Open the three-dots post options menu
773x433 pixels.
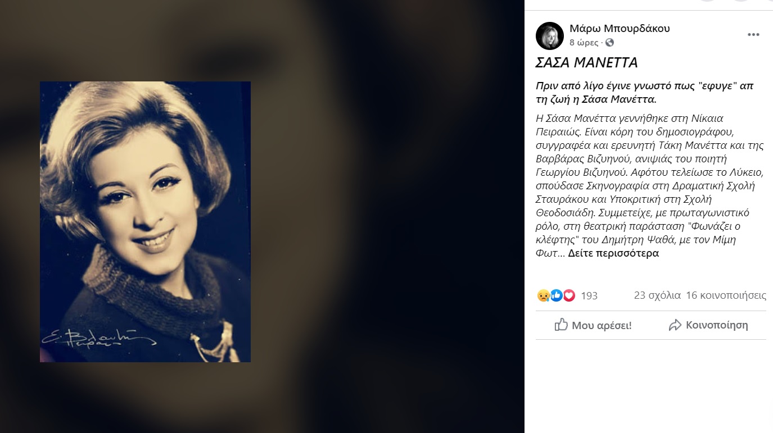[753, 35]
